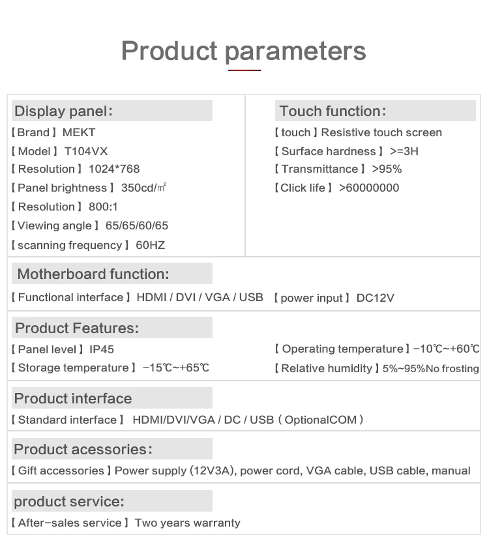Click the Panel level IP45 row
Image resolution: width=489 pixels, height=552 pixels.
pyautogui.click(x=63, y=349)
